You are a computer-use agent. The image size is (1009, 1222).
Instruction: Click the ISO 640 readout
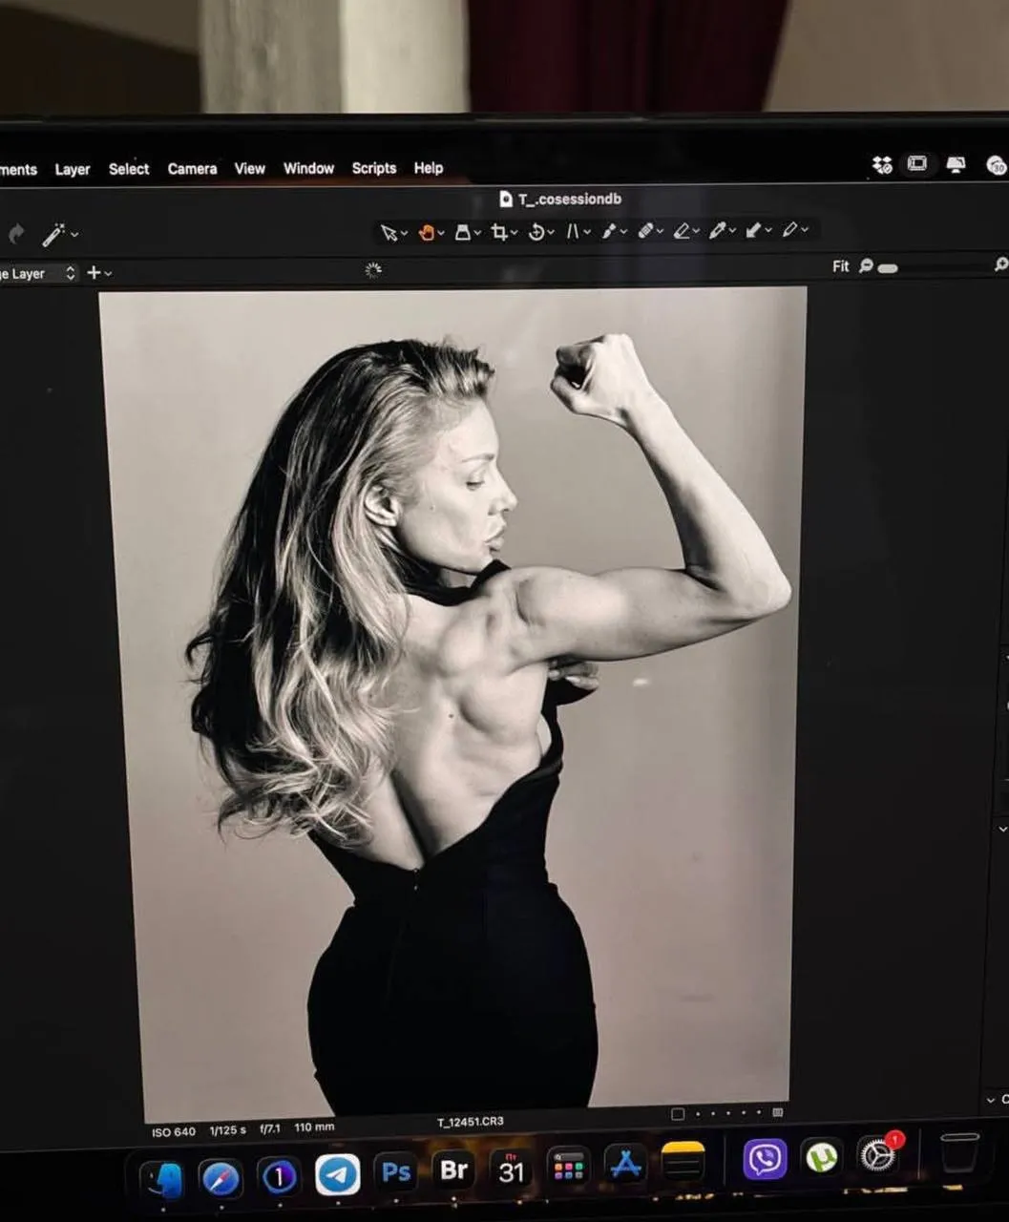(174, 1132)
